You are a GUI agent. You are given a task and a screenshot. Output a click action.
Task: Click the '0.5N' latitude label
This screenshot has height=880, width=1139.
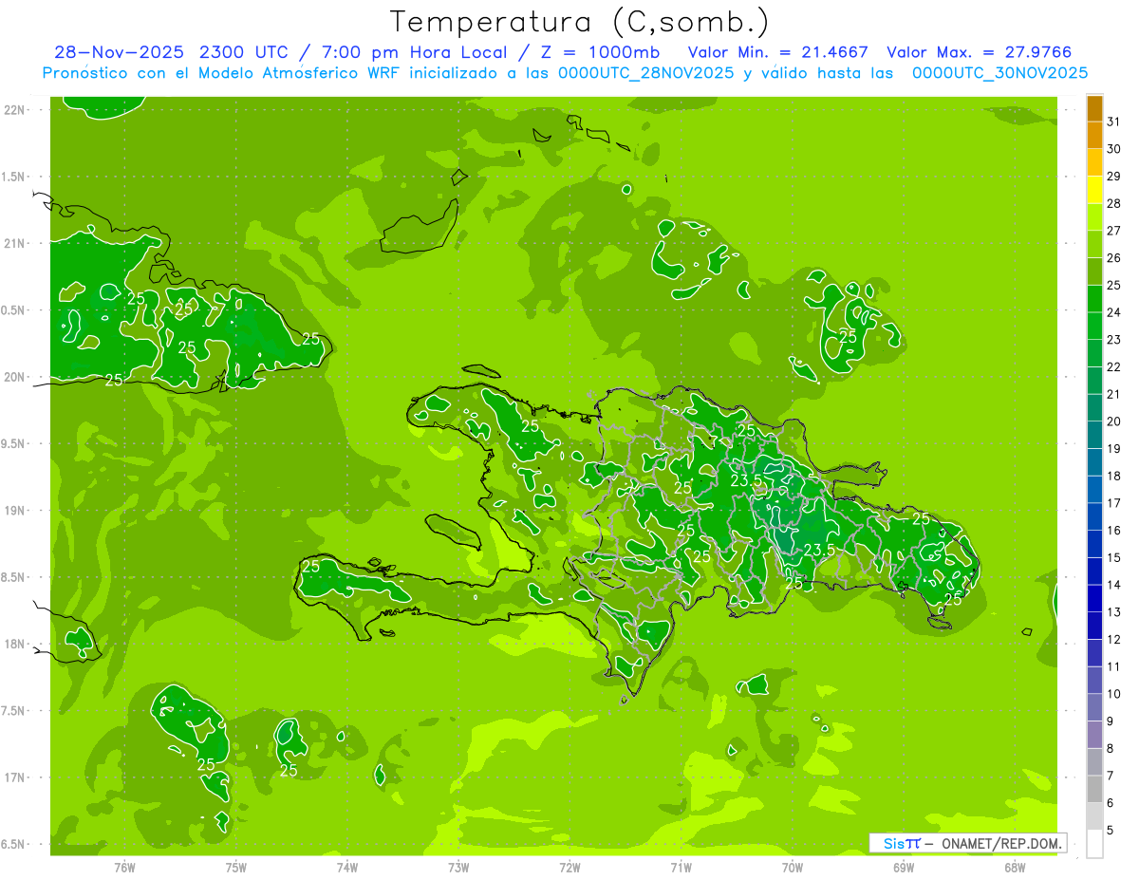[x=14, y=310]
